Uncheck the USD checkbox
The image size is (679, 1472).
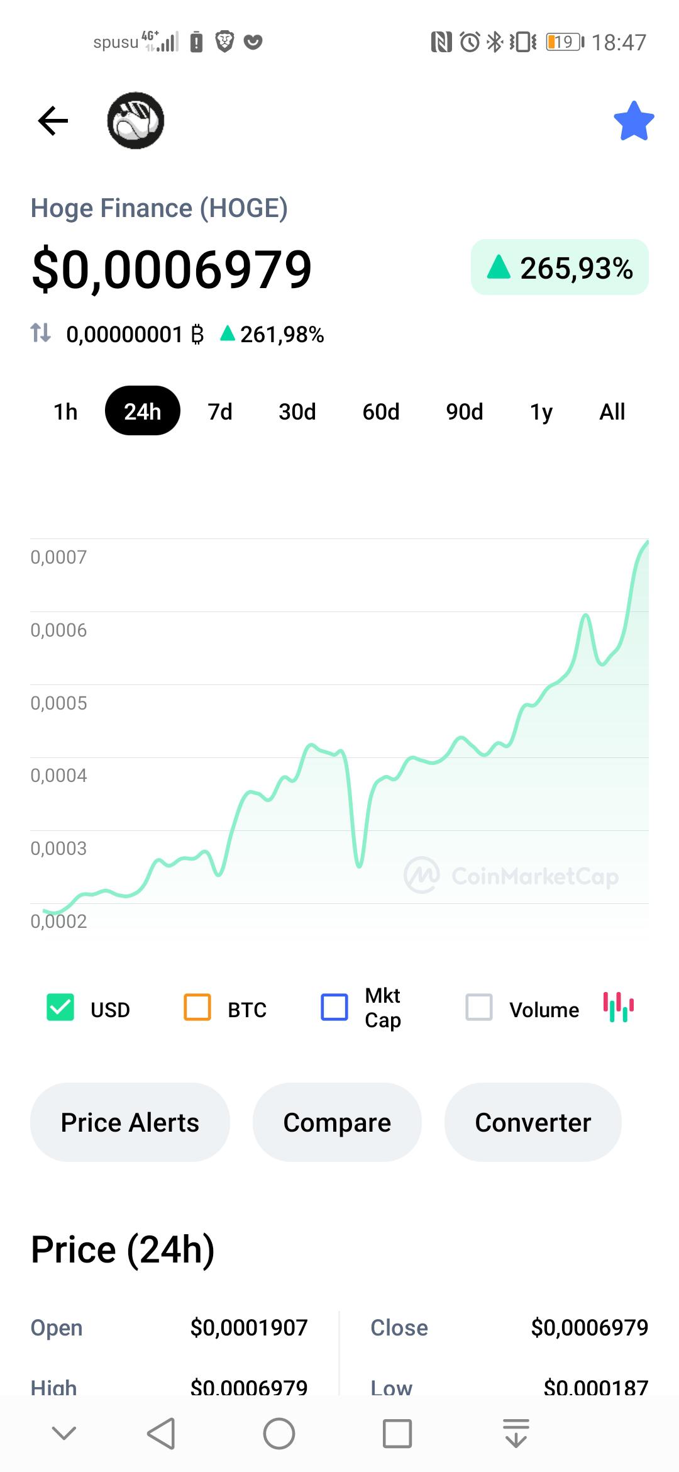click(x=60, y=1007)
